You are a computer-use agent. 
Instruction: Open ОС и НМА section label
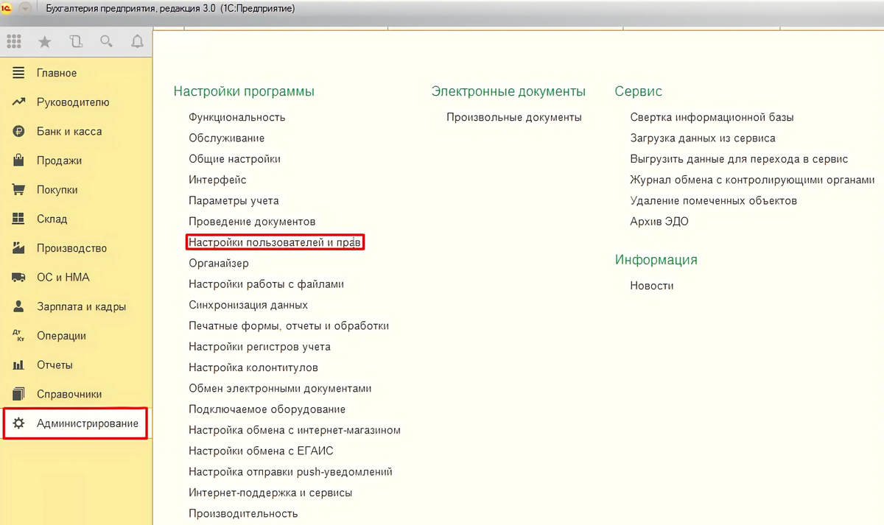[x=63, y=278]
